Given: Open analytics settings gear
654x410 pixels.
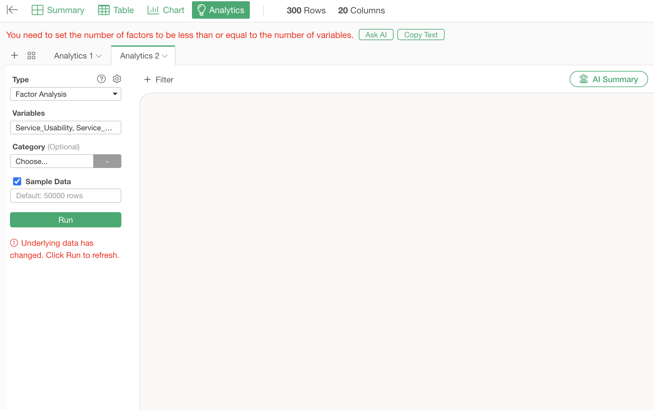Looking at the screenshot, I should tap(117, 79).
